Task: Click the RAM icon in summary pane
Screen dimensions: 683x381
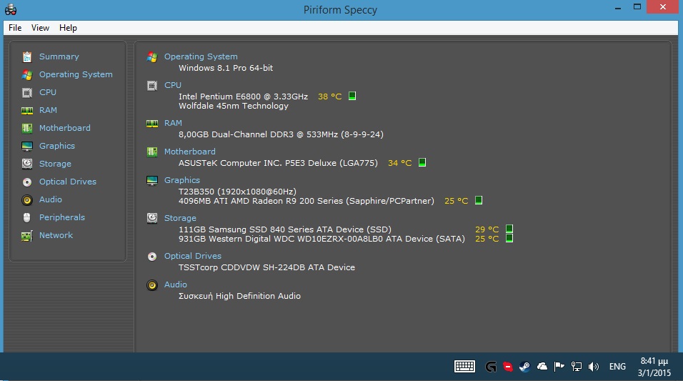Action: pyautogui.click(x=152, y=124)
